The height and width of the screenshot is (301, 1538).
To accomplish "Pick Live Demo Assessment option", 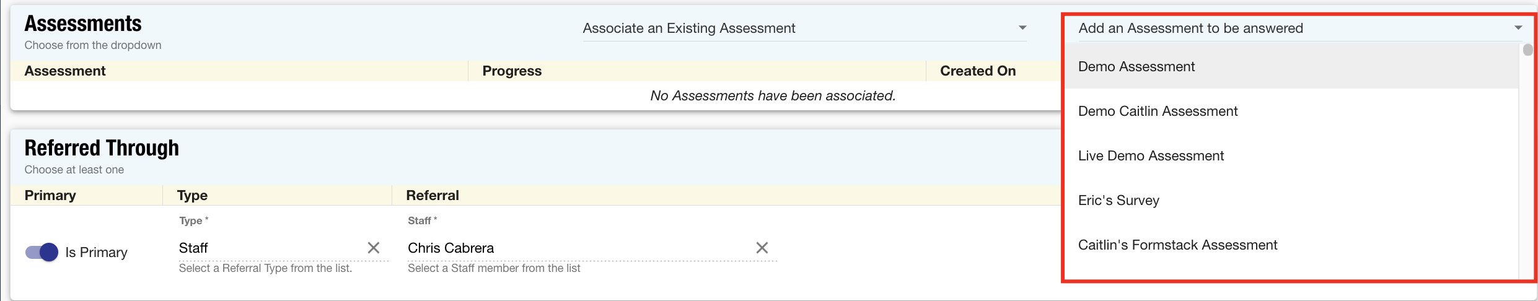I will 1151,156.
